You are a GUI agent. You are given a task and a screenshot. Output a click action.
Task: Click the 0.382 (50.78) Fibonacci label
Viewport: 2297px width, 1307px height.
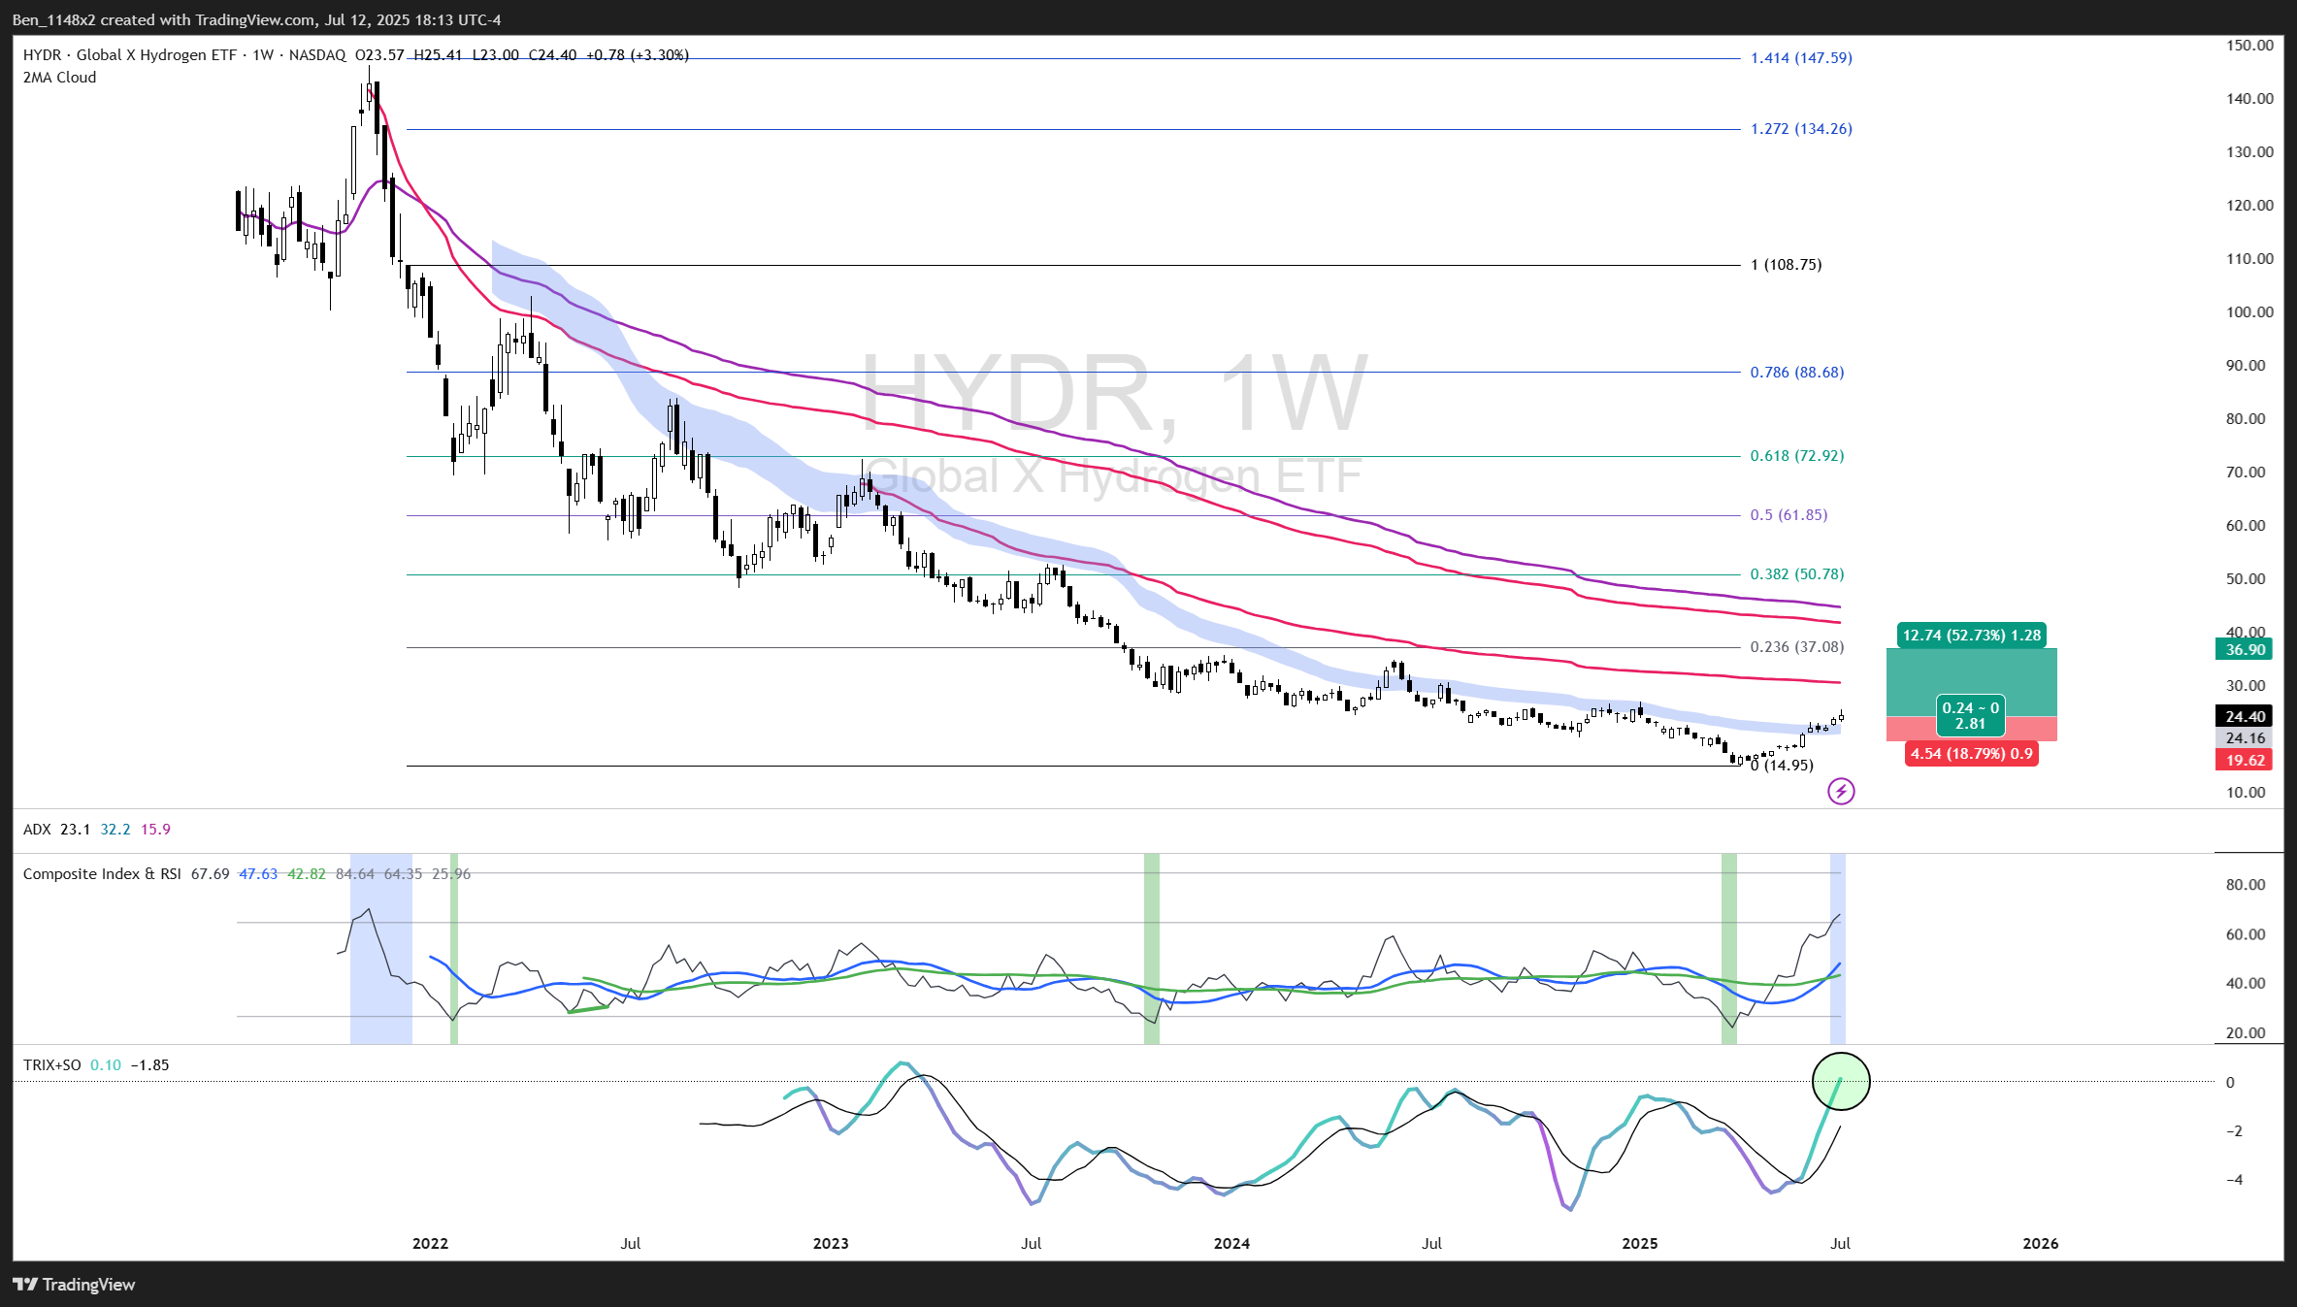click(x=1796, y=574)
